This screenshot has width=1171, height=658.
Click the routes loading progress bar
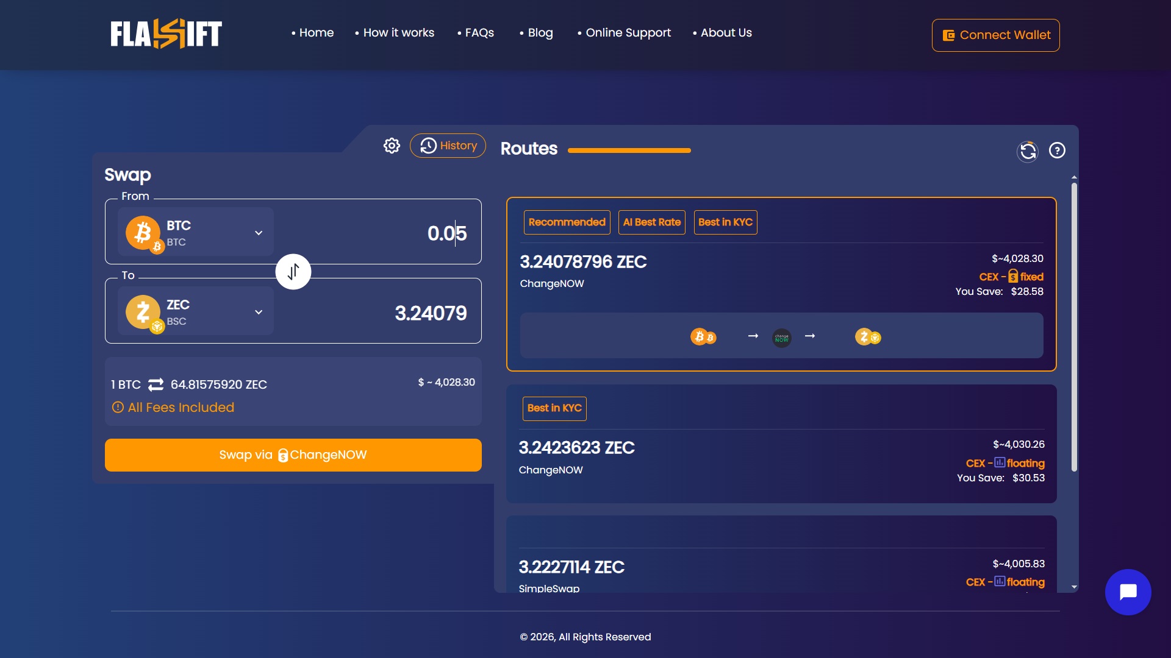(629, 150)
